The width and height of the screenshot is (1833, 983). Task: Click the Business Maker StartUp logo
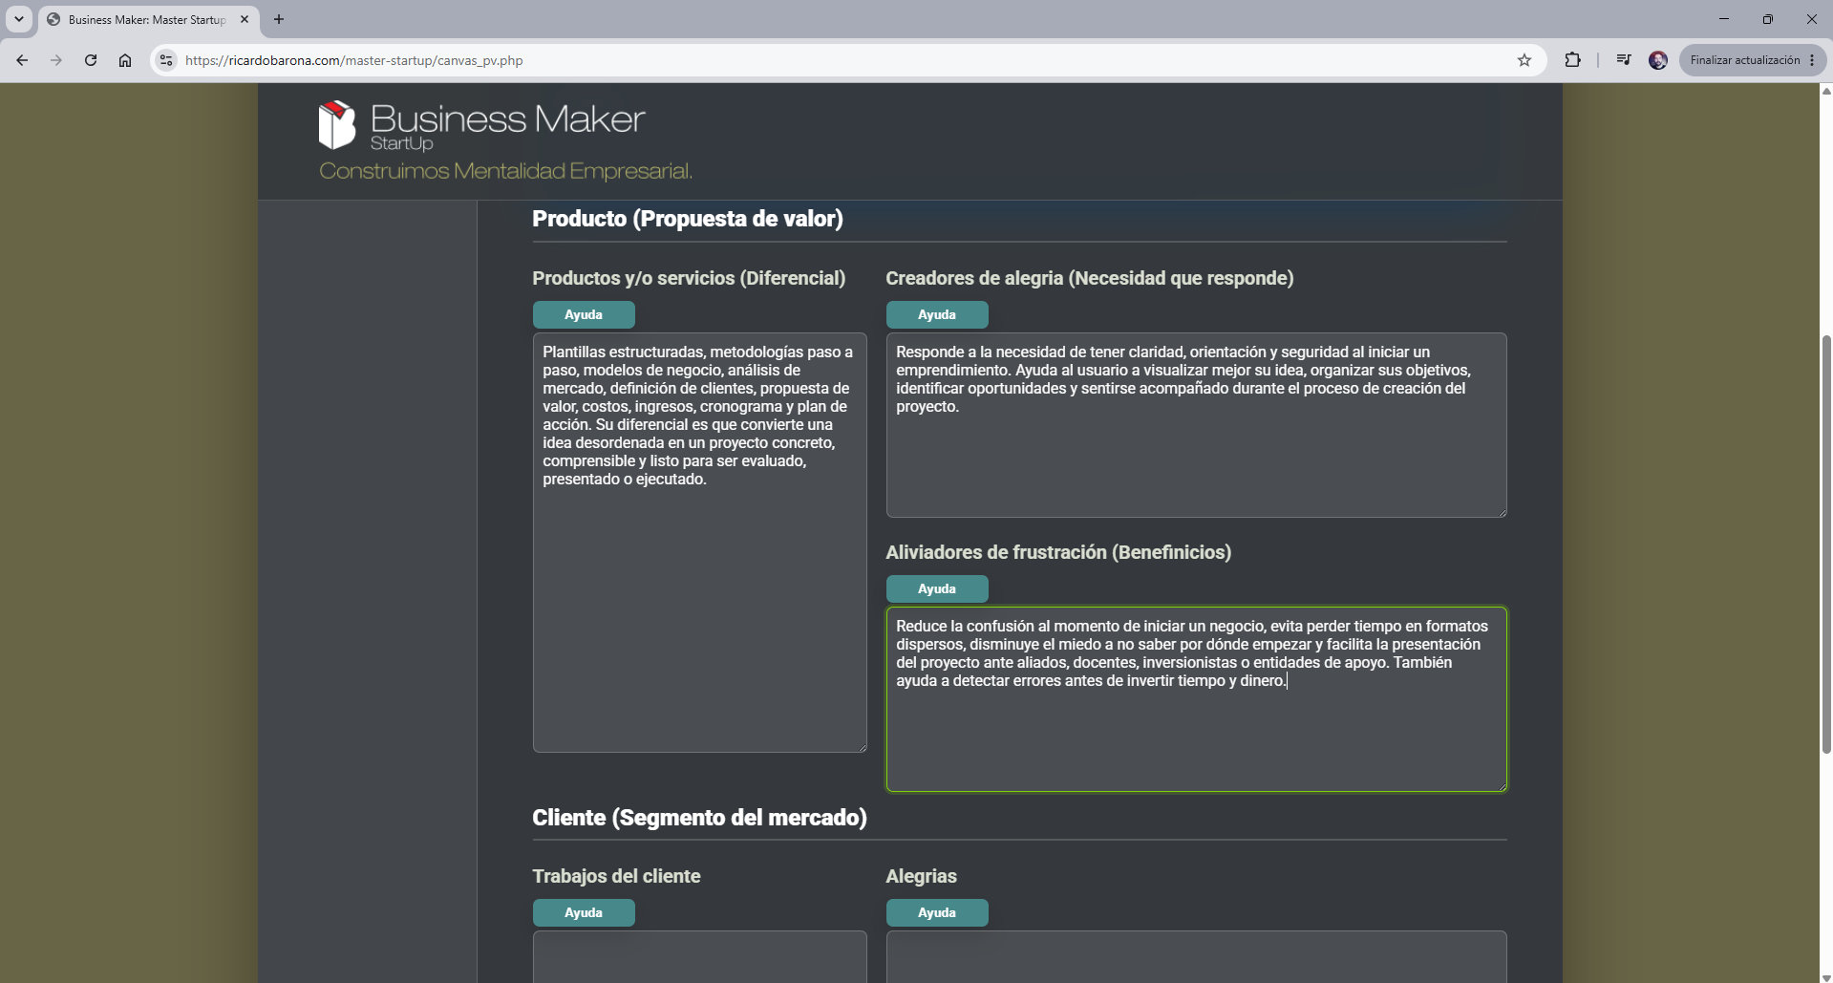click(x=481, y=126)
